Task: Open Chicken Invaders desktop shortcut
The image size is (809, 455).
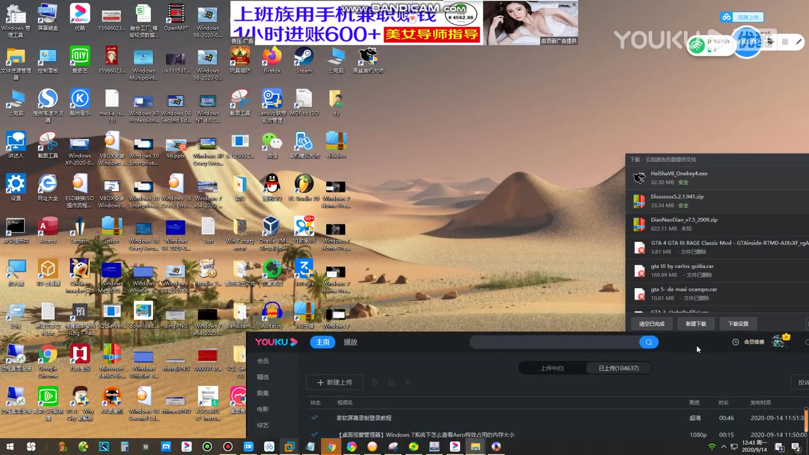Action: tap(80, 276)
